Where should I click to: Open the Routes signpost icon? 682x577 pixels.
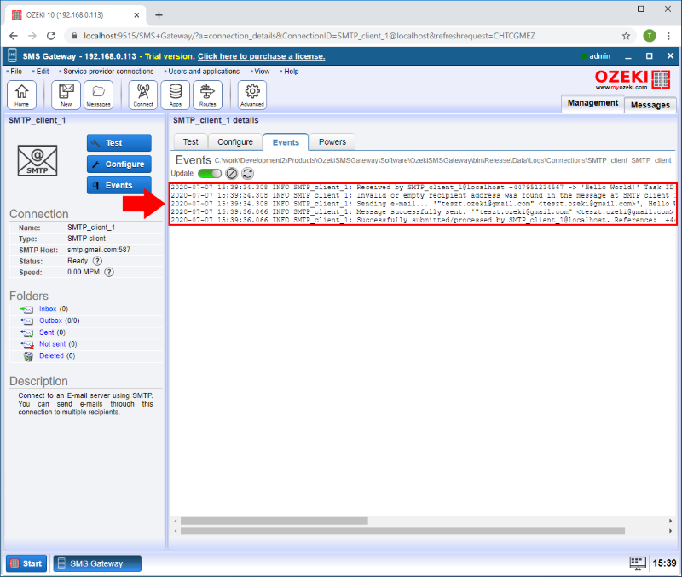tap(207, 95)
